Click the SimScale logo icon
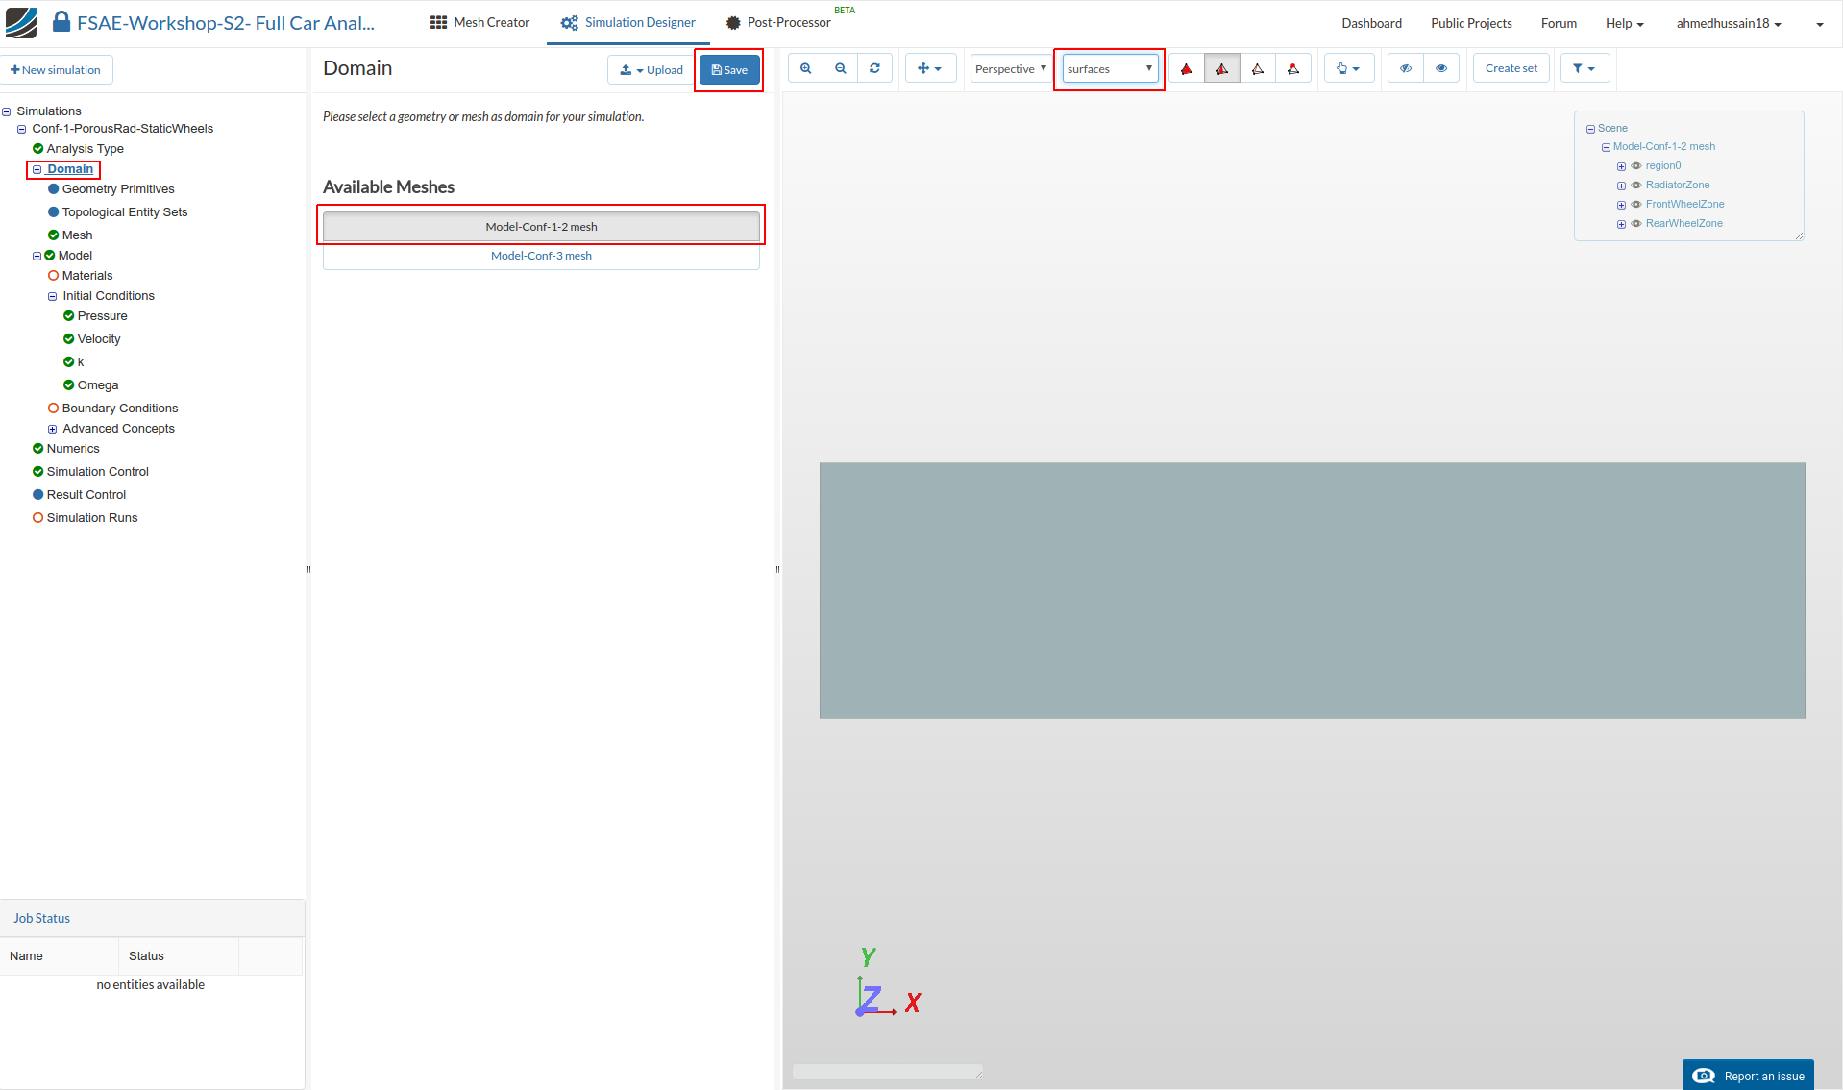This screenshot has width=1843, height=1090. 21,22
